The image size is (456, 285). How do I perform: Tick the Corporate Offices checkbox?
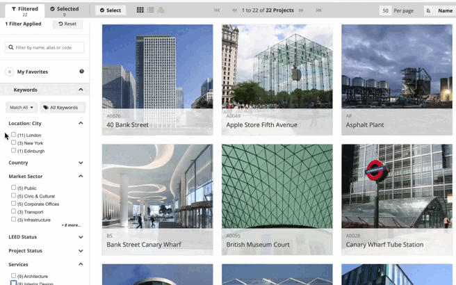[x=13, y=203]
